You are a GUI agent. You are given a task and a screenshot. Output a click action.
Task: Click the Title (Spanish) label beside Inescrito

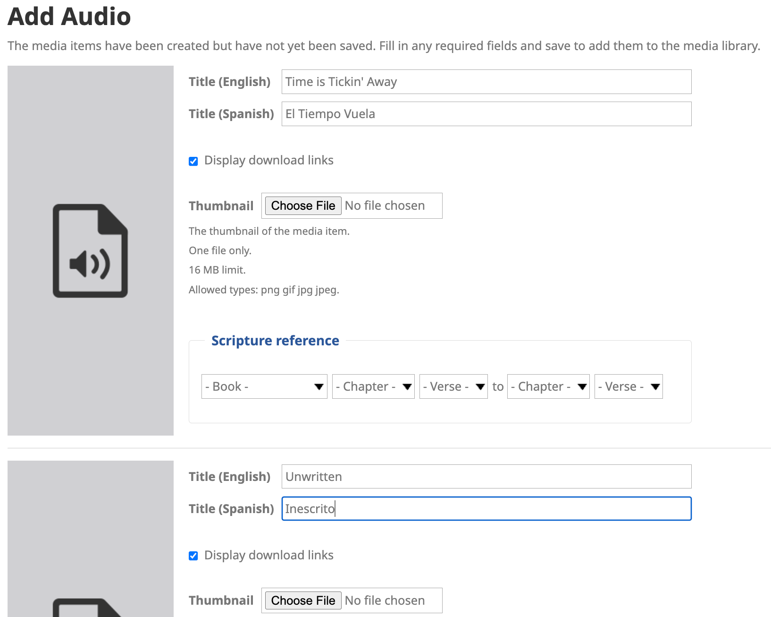(x=231, y=509)
